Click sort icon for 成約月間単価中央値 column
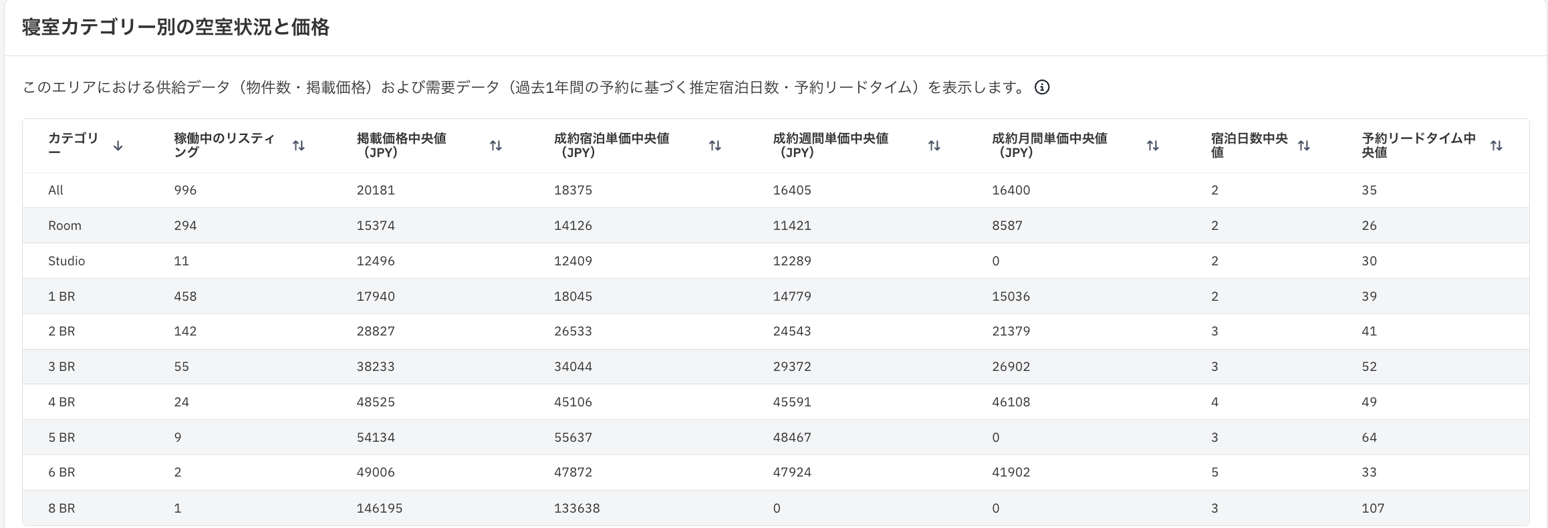 tap(1153, 146)
